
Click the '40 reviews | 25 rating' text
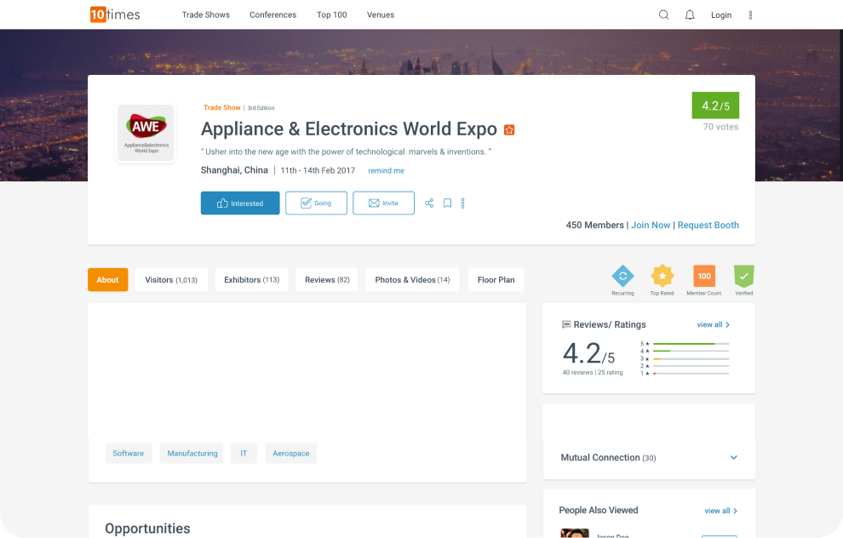593,373
